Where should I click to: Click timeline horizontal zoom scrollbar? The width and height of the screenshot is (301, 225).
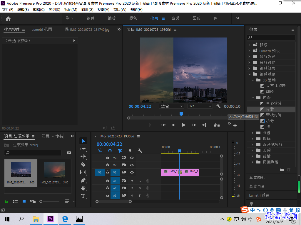(114, 202)
